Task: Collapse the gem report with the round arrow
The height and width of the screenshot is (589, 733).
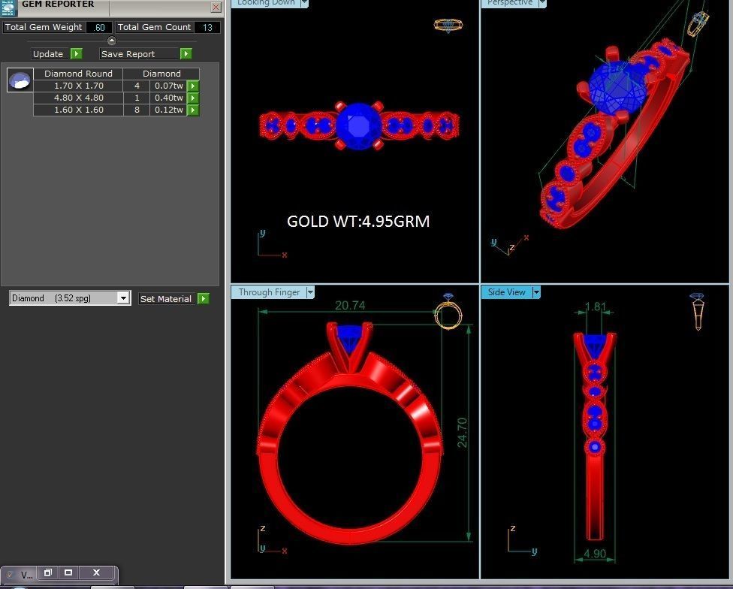Action: (x=112, y=41)
